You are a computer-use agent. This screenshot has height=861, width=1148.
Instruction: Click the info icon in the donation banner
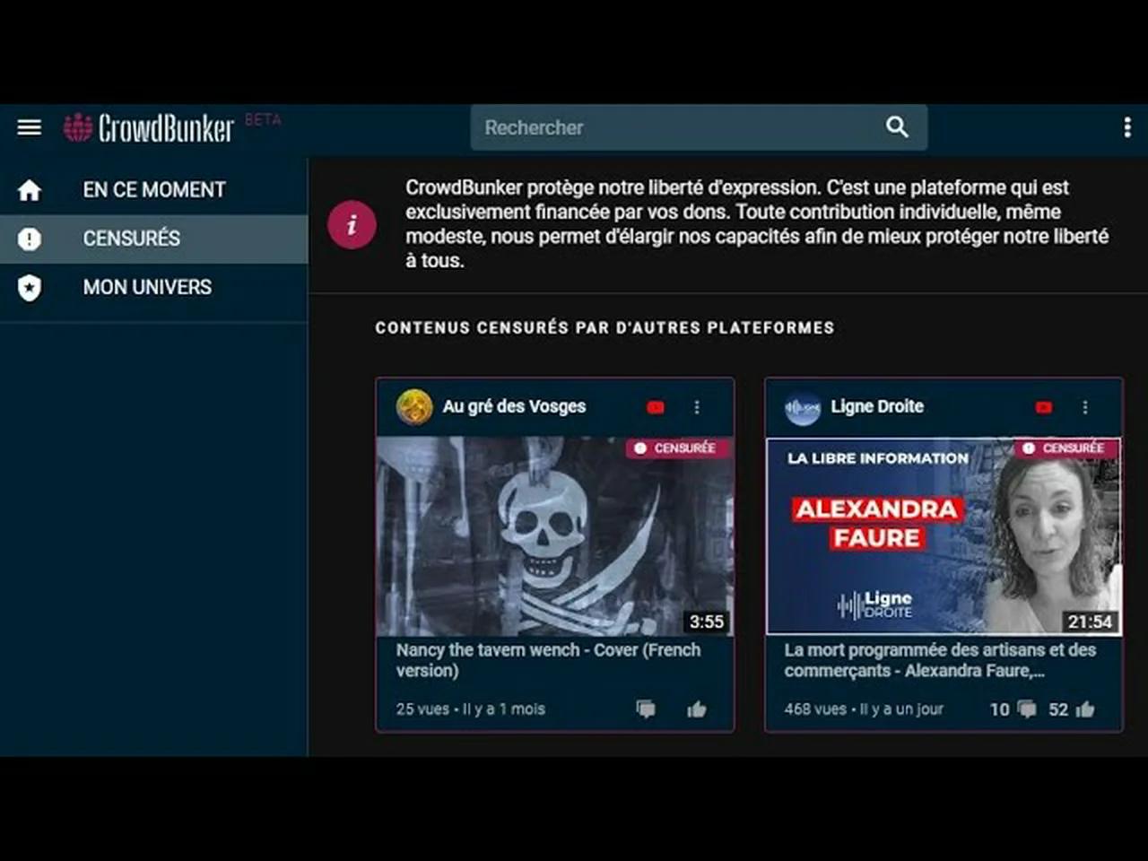point(352,225)
